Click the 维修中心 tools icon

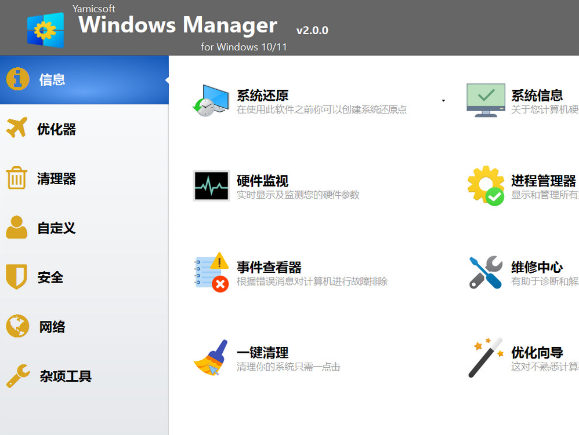pyautogui.click(x=486, y=272)
